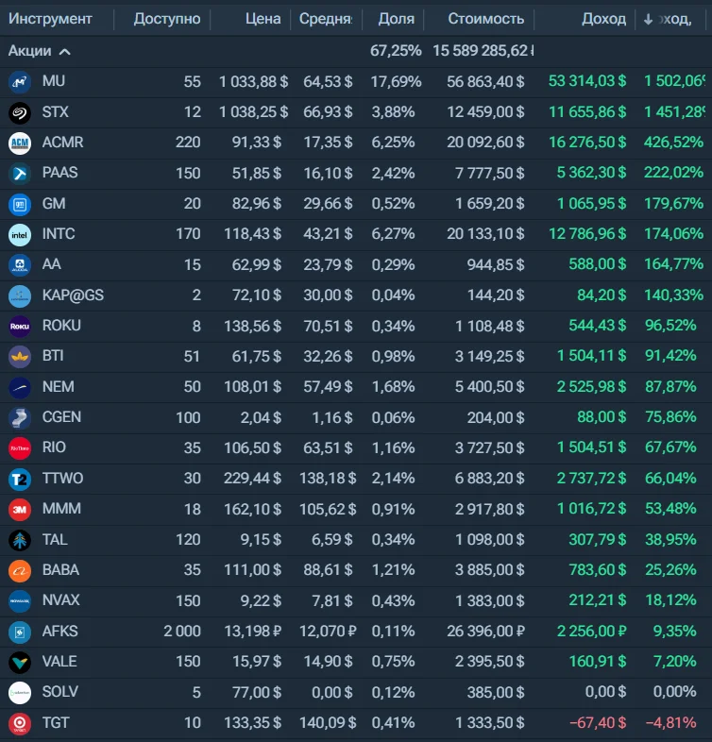712x742 pixels.
Task: Click the NVAX Novavax logo icon
Action: point(20,601)
